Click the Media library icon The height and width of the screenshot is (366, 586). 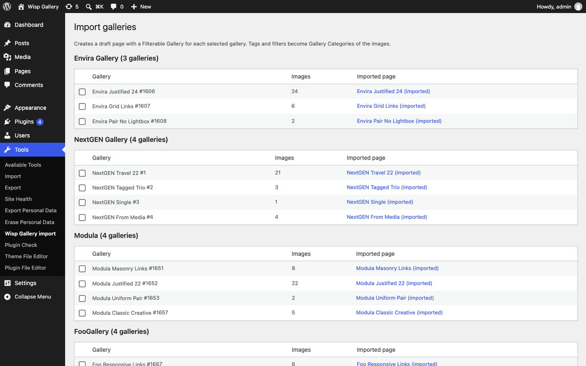[7, 57]
